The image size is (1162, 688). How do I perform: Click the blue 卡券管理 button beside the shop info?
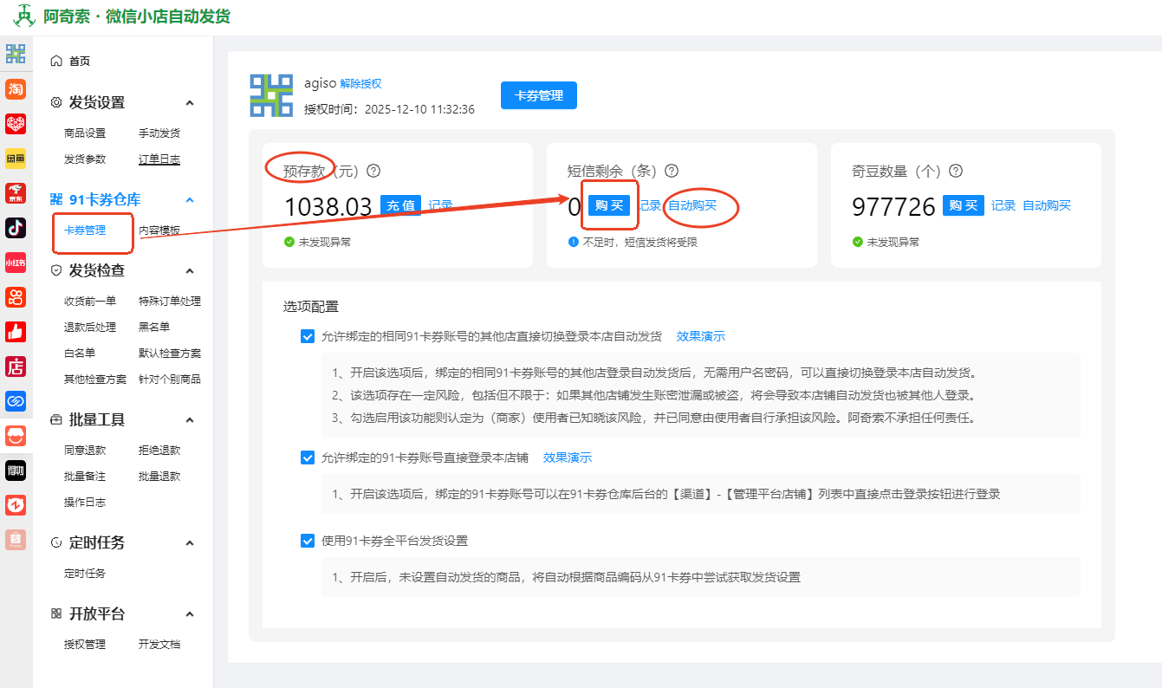(539, 95)
